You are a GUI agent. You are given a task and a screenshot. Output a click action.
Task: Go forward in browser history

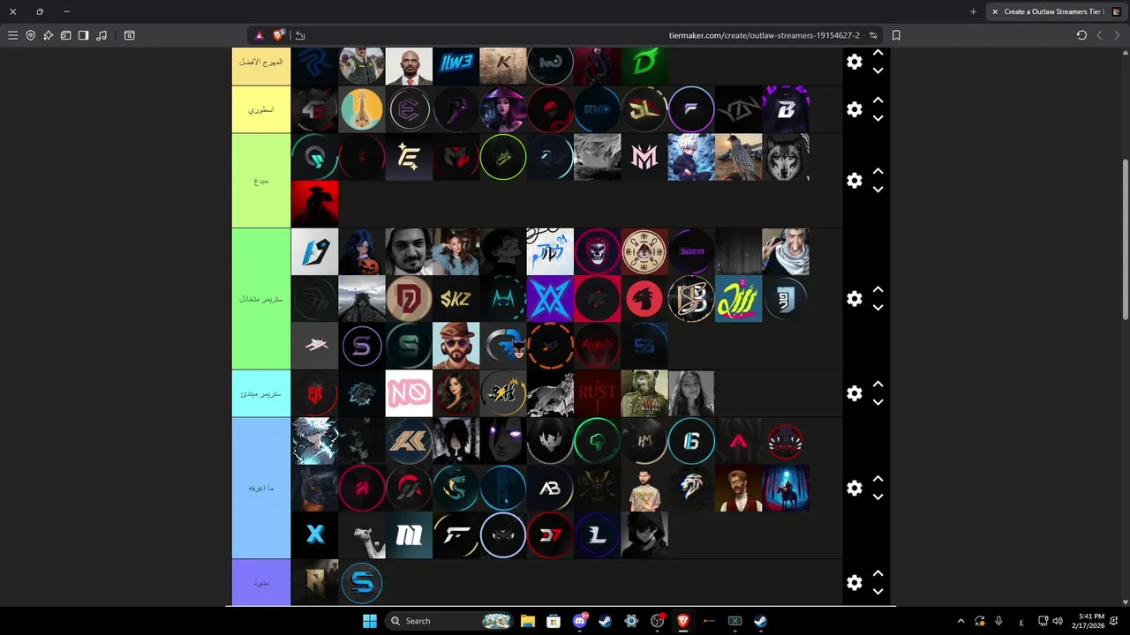1117,35
